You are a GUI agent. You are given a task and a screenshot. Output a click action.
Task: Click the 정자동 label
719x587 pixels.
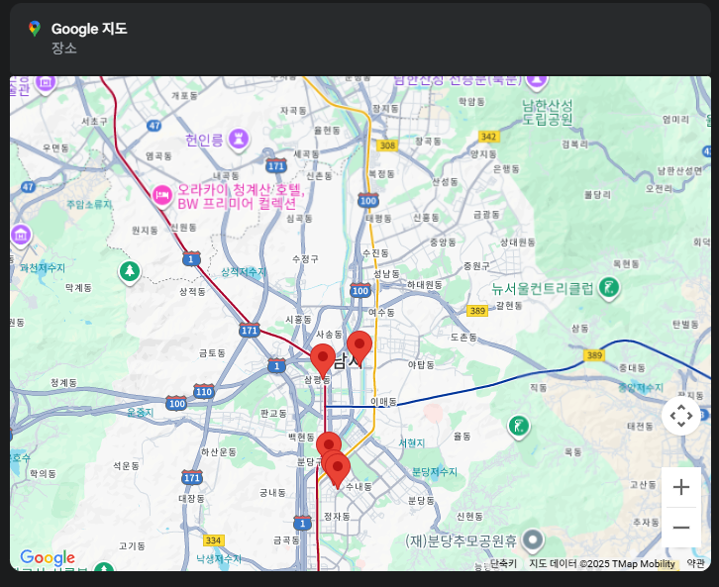pyautogui.click(x=337, y=516)
